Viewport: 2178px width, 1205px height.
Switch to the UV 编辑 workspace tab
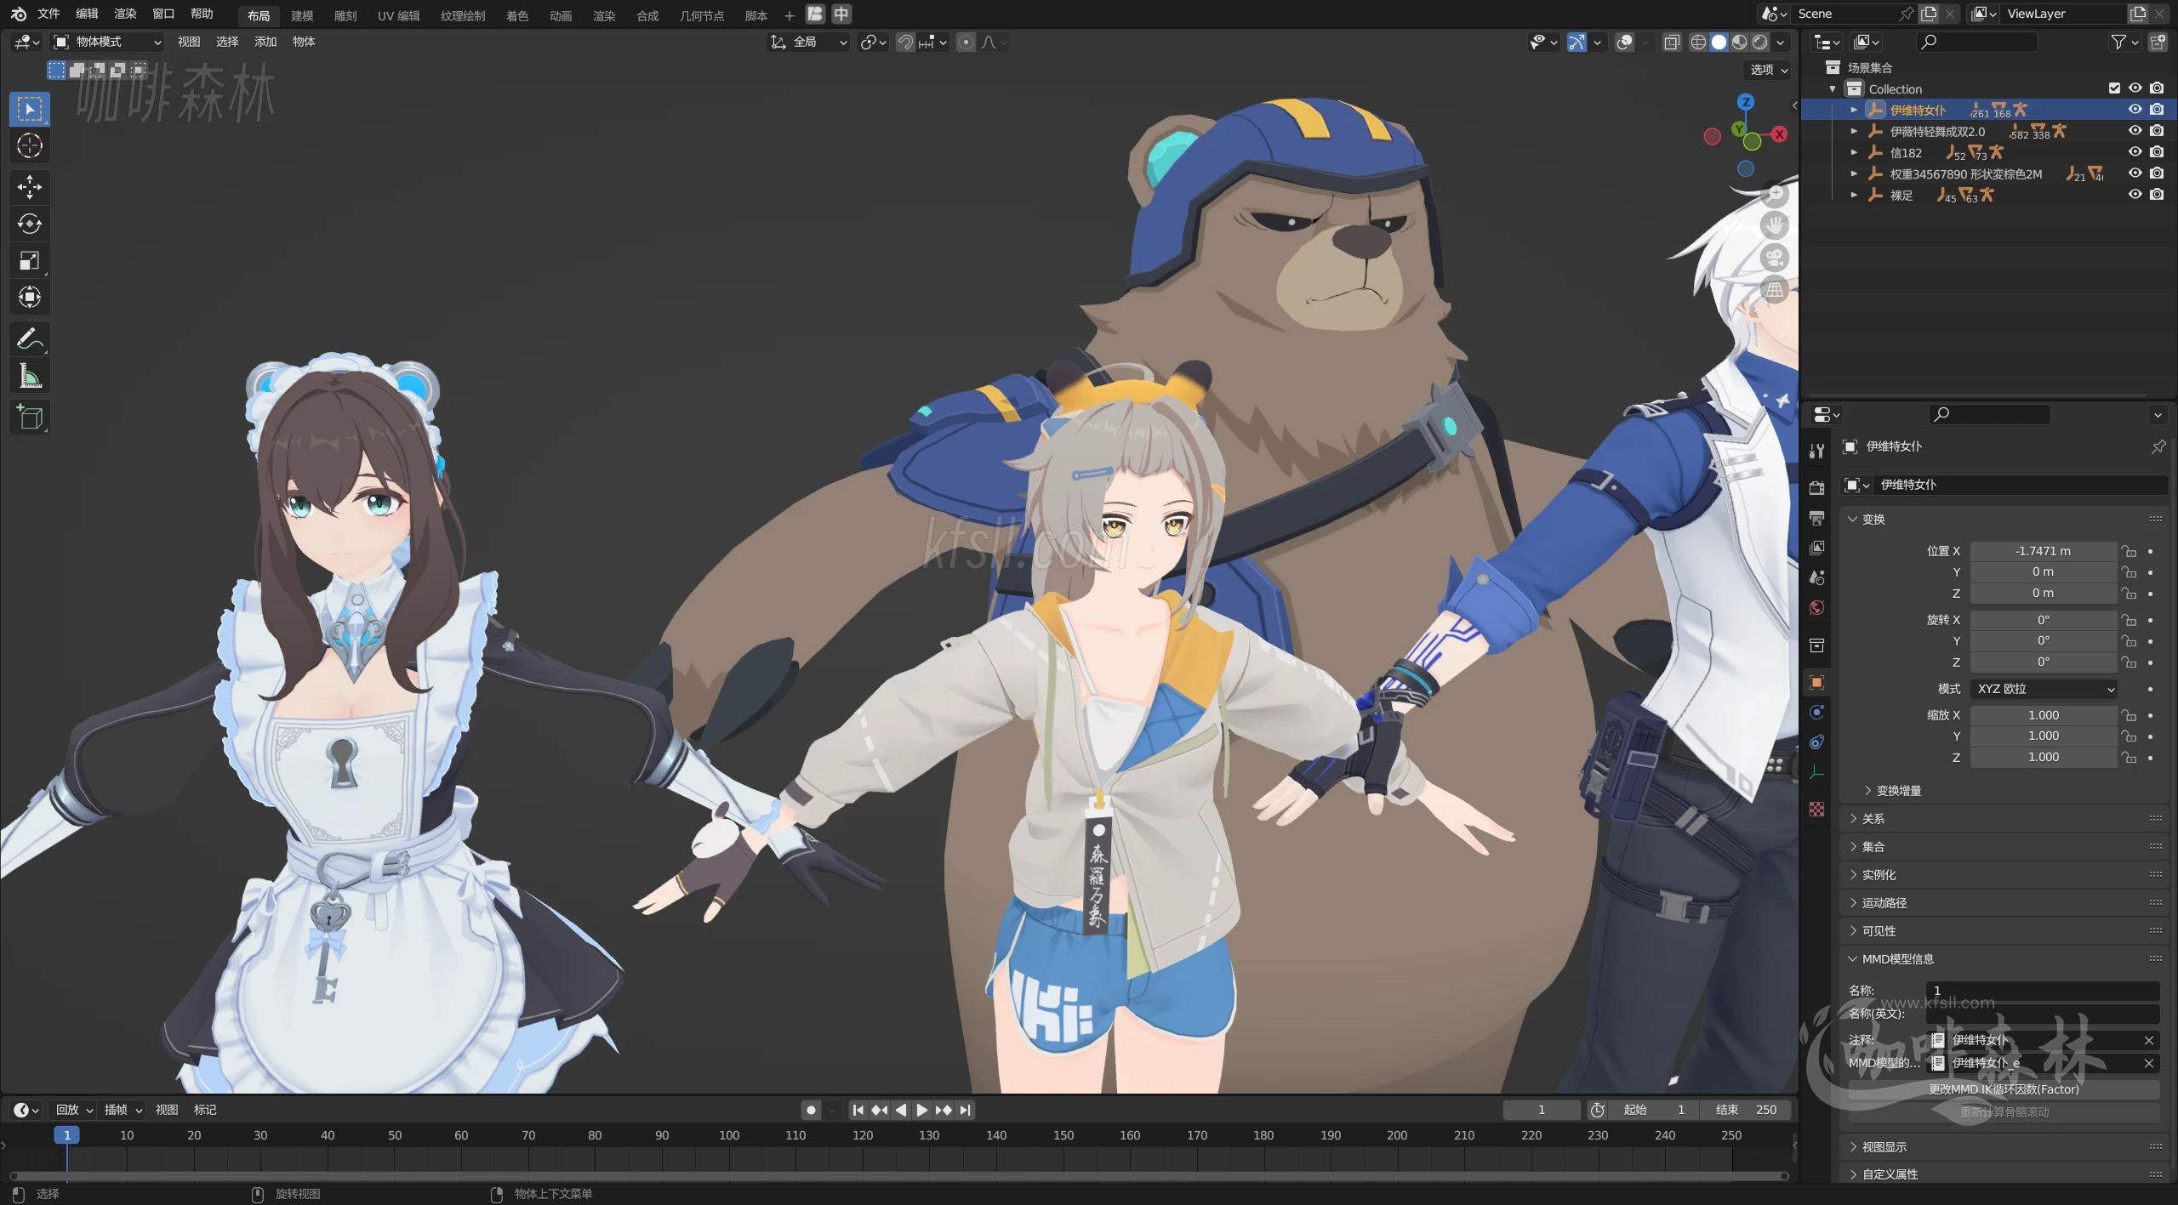point(398,15)
